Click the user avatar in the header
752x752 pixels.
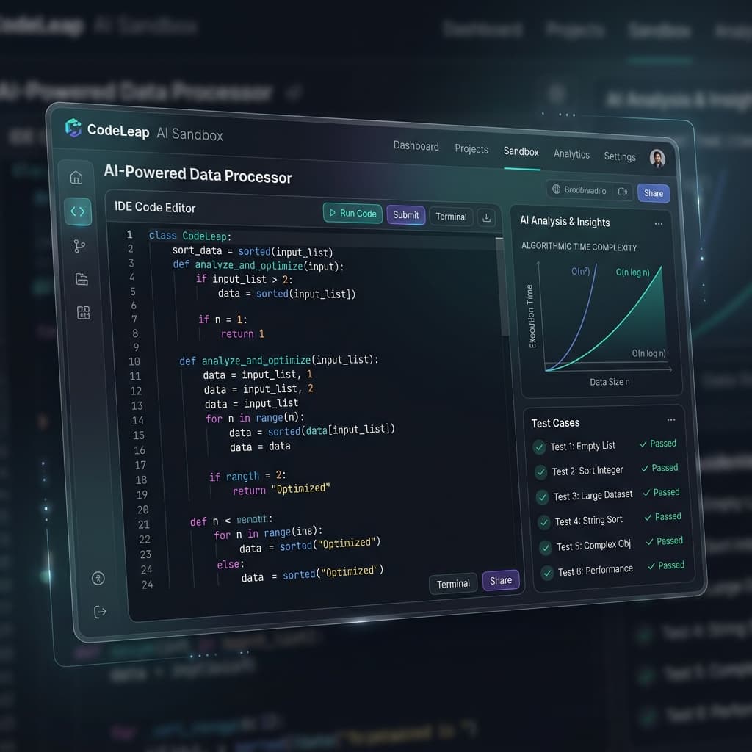(657, 159)
